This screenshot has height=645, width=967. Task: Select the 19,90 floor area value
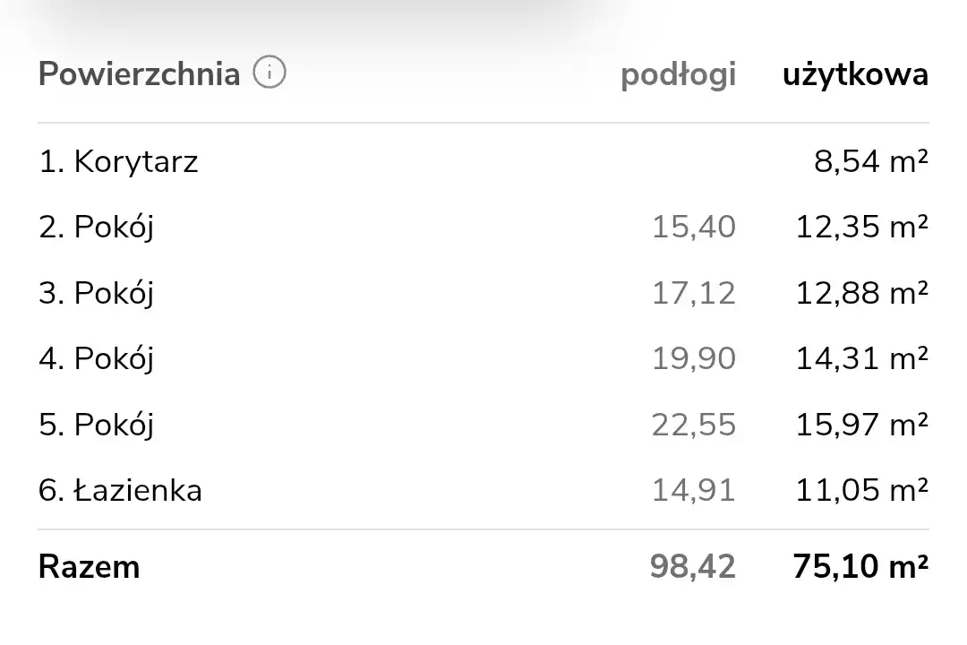[x=693, y=359]
